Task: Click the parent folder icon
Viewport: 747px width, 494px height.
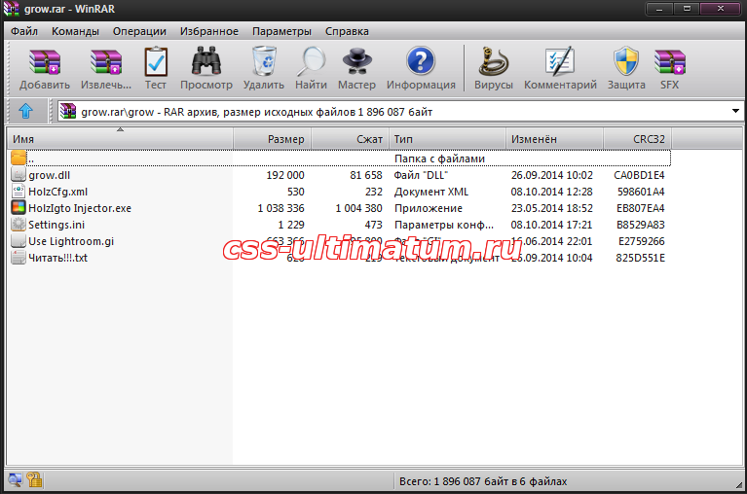Action: coord(19,159)
